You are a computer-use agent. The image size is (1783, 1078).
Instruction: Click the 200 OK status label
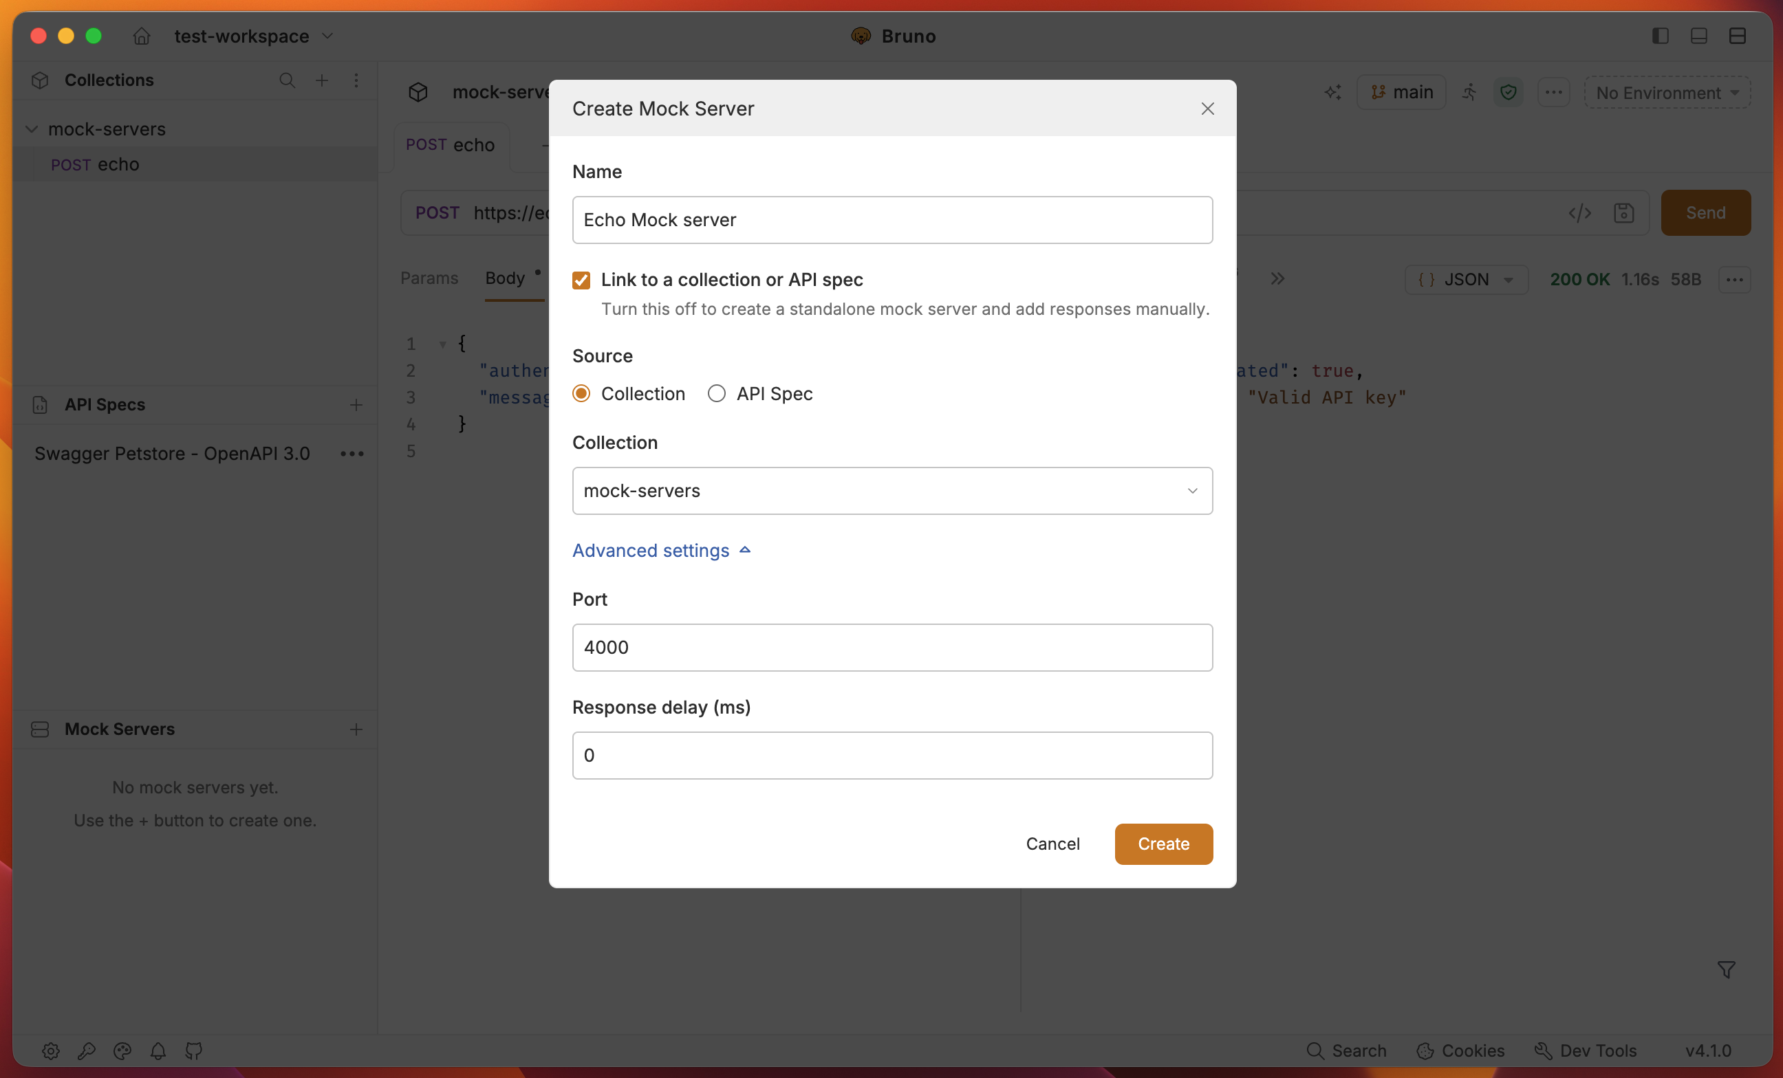tap(1579, 279)
